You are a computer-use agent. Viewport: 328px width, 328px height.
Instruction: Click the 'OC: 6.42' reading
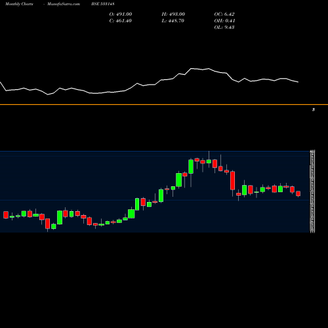(x=224, y=14)
